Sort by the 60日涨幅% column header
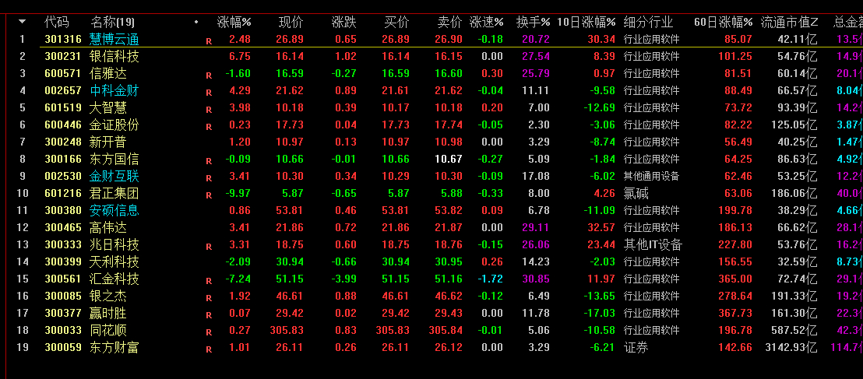The image size is (863, 379). pyautogui.click(x=724, y=22)
